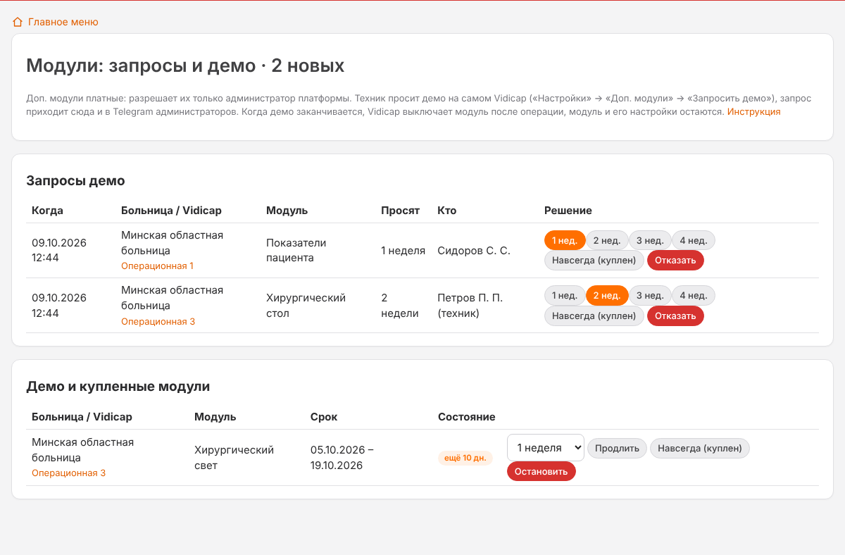845x555 pixels.
Task: Approve 1 нед. demo for Показатели пациента
Action: point(565,240)
